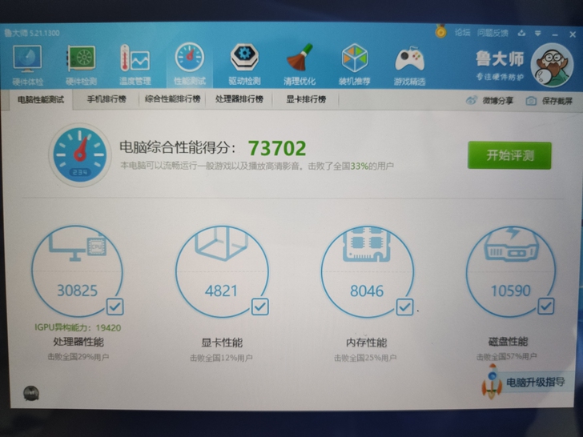Screen dimensions: 583x437
Task: Toggle the 显卡性能 checkbox
Action: 259,306
